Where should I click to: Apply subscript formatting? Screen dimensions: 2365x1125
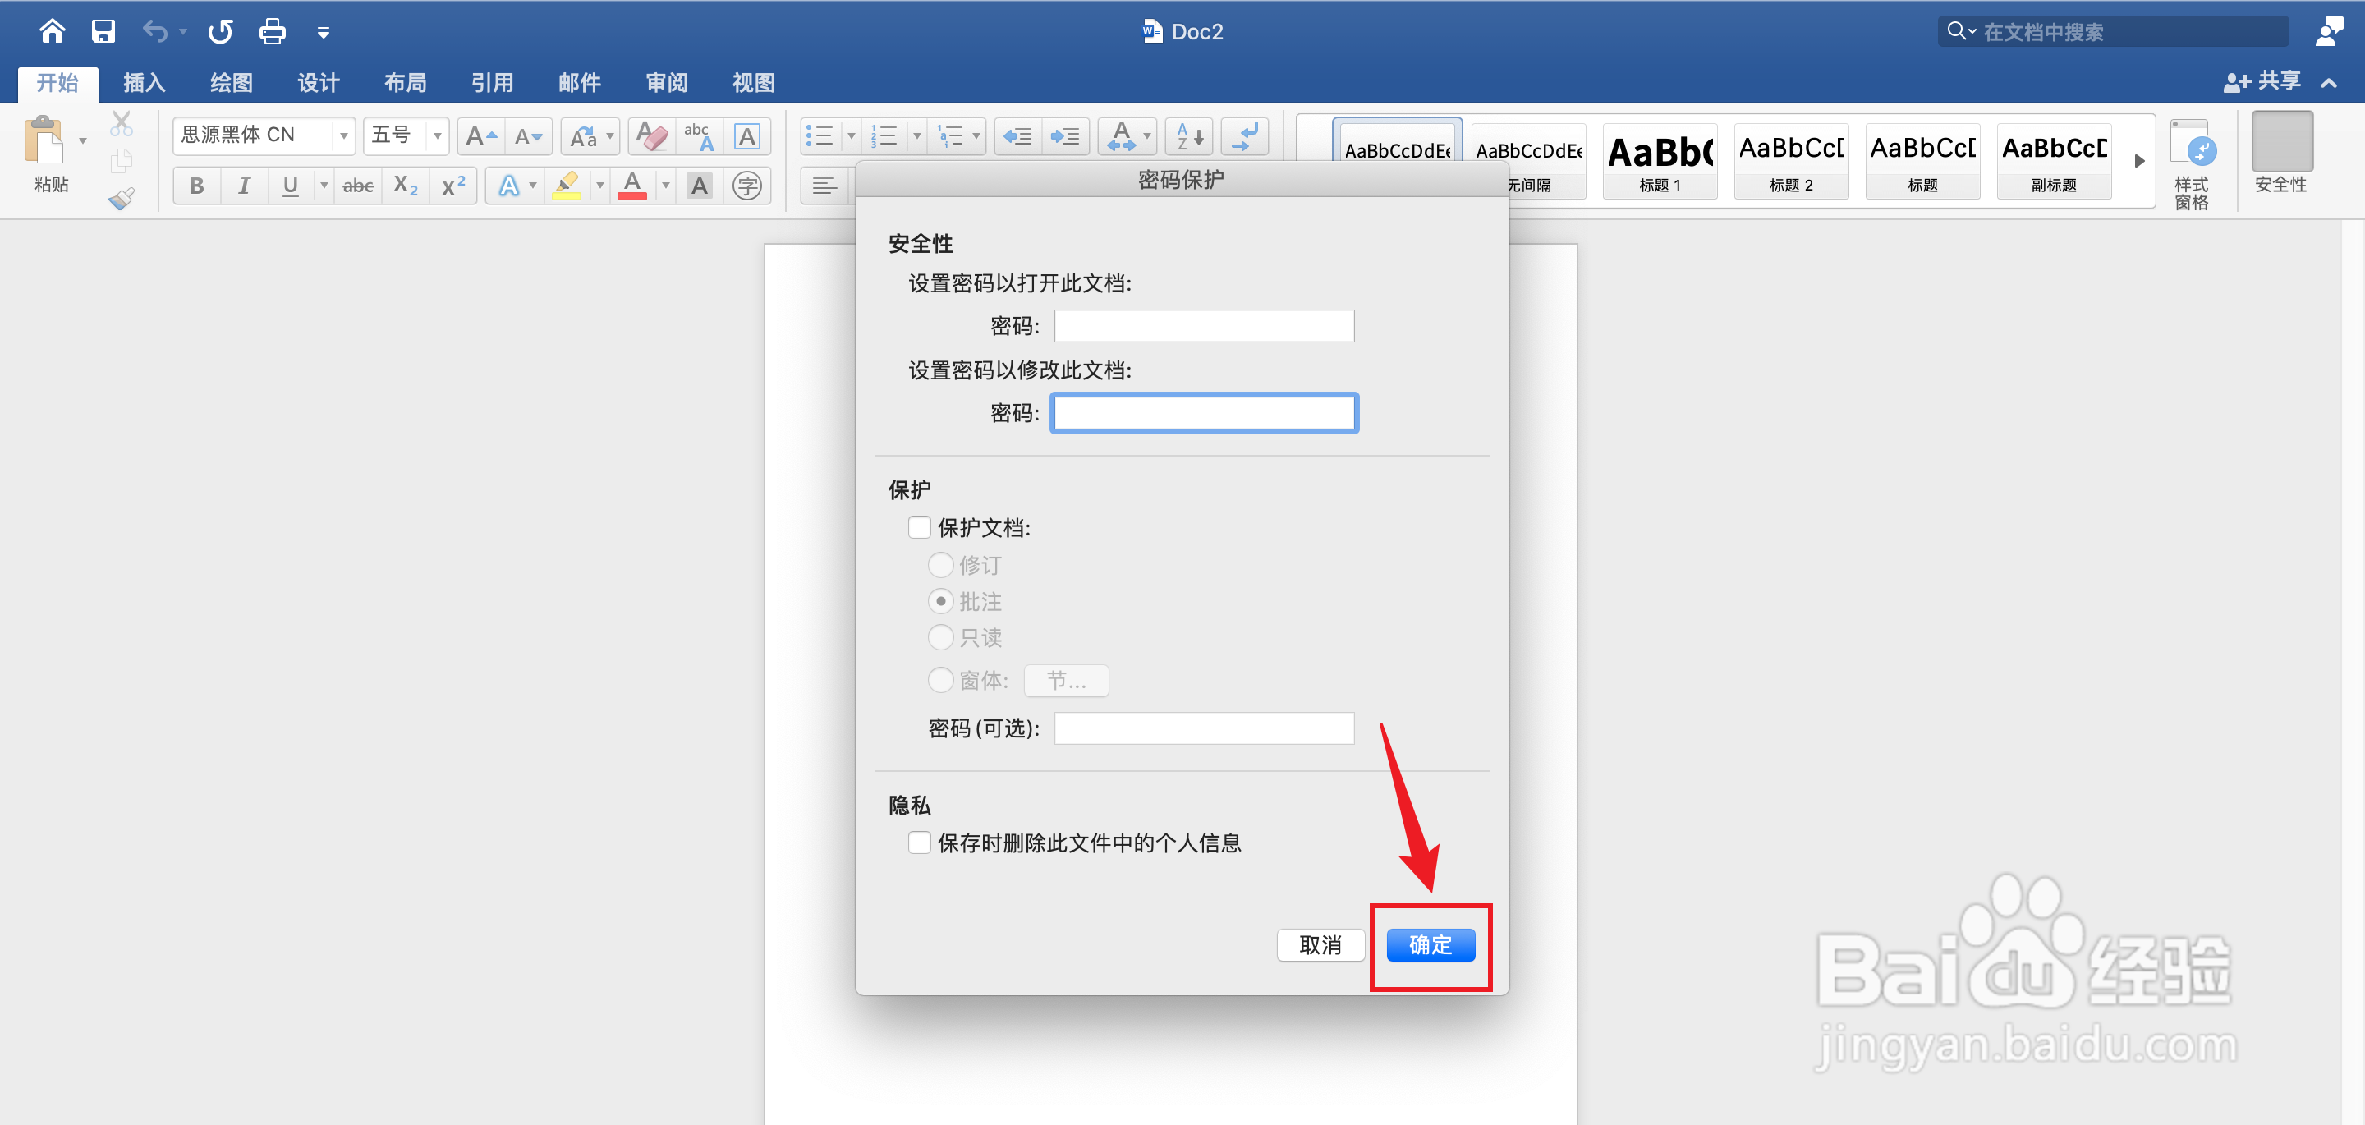(x=406, y=186)
